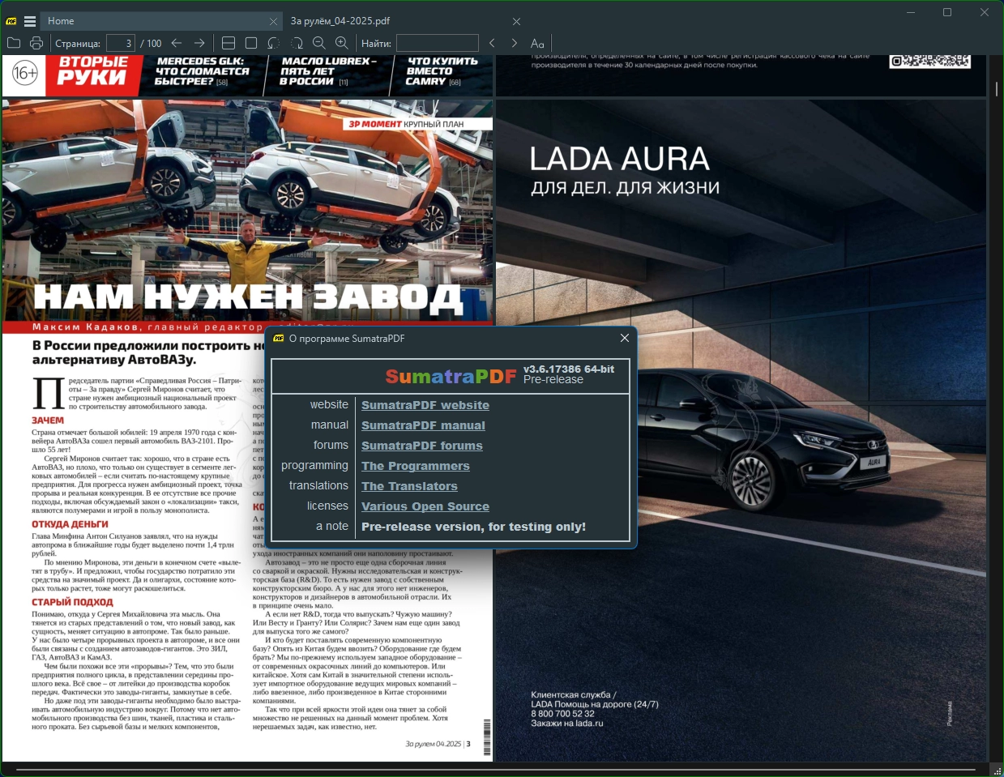
Task: Close the Home tab
Action: (x=274, y=21)
